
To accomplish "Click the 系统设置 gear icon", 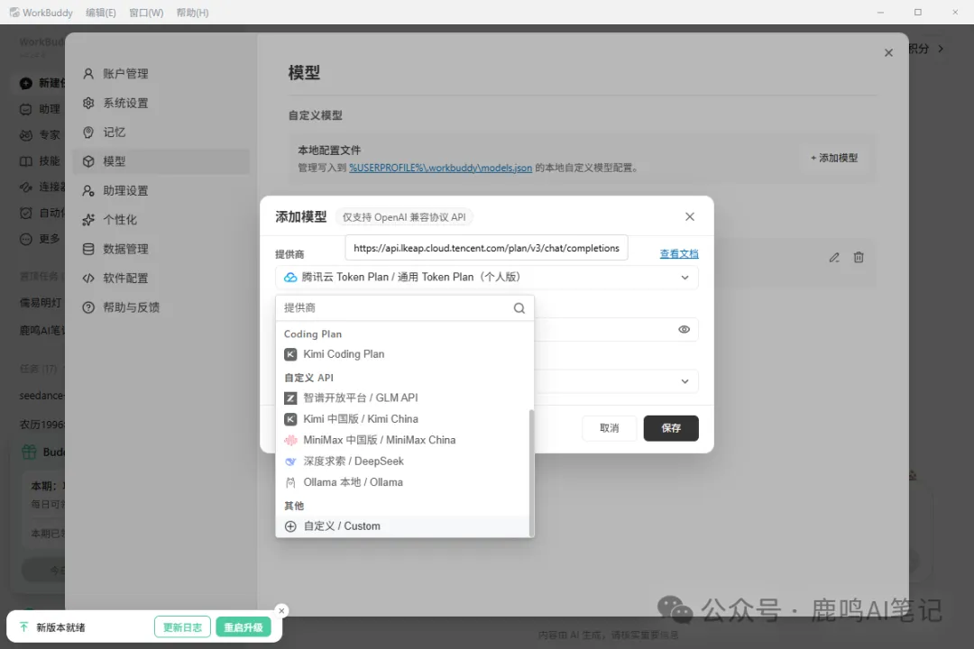I will [88, 103].
